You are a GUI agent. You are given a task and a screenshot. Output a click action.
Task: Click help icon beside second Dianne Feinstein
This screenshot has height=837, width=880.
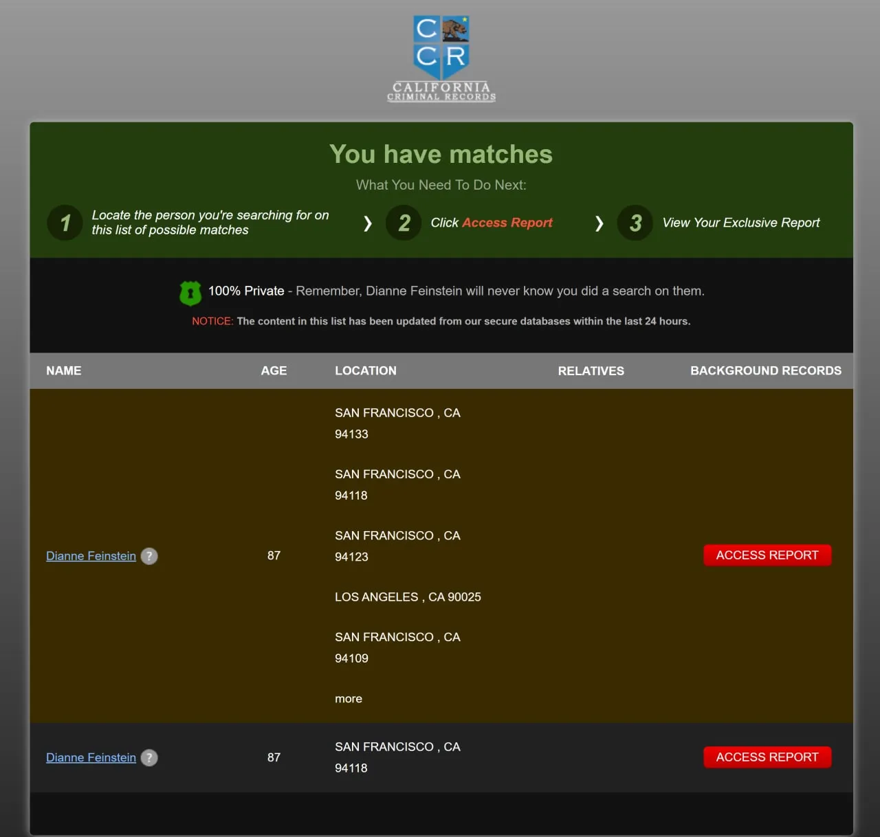[x=149, y=757]
